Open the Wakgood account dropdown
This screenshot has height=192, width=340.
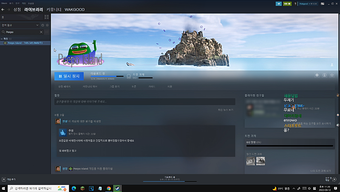(x=308, y=4)
